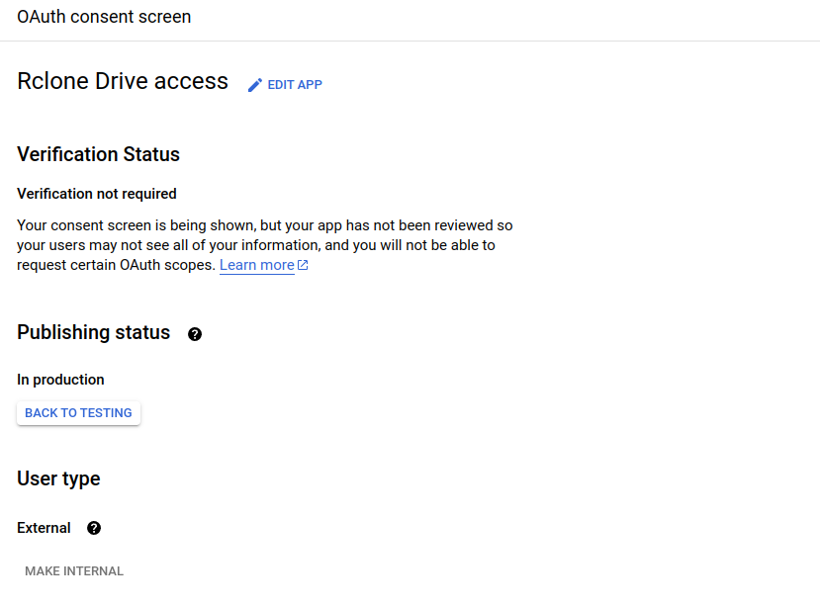
Task: Select the 'External' user type label
Action: coord(44,528)
